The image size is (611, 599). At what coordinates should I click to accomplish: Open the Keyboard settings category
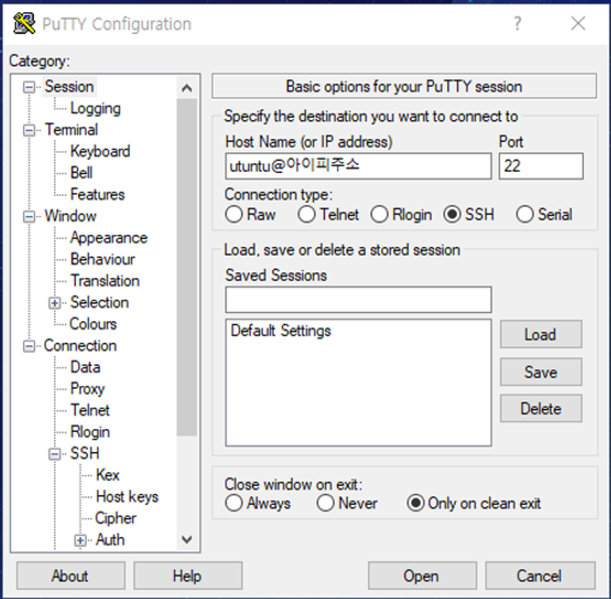100,151
